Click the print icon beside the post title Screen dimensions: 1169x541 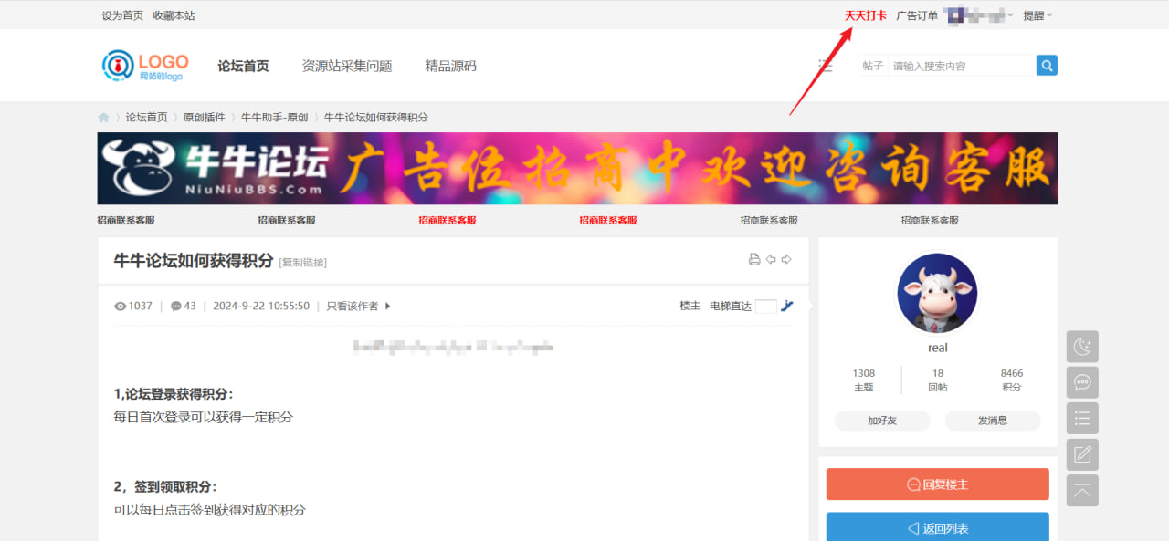[x=754, y=260]
